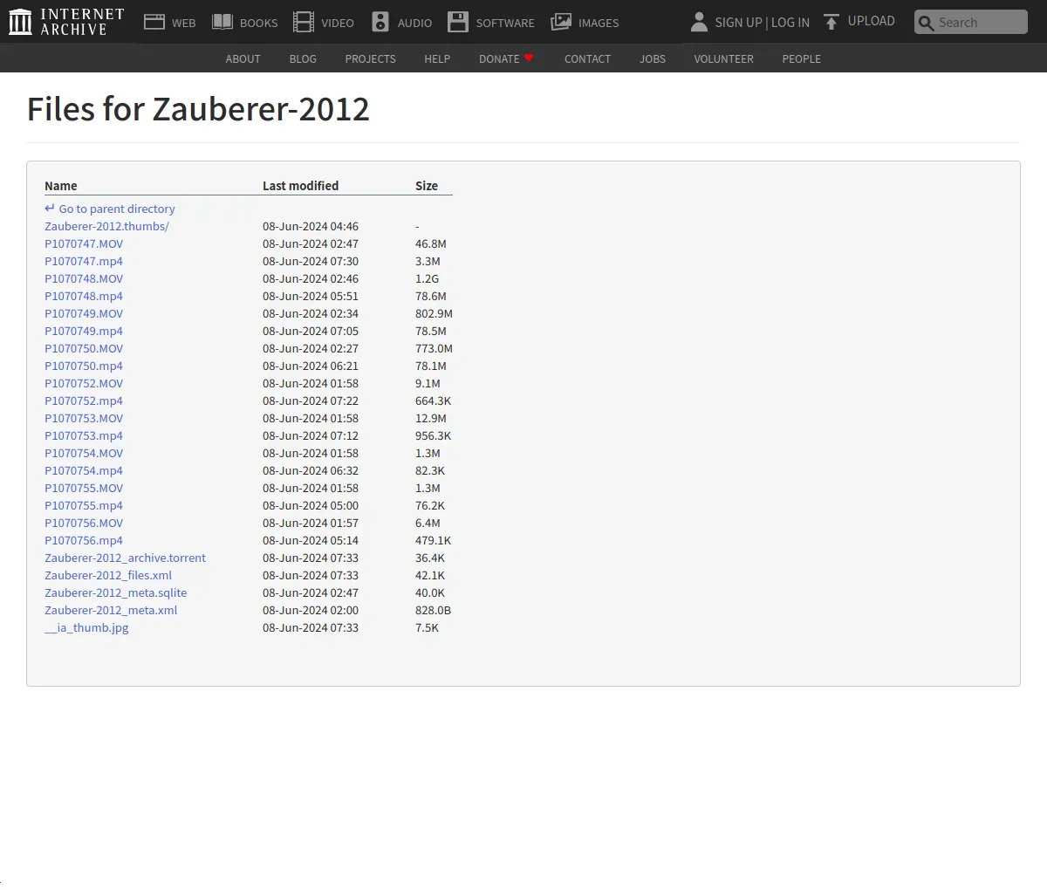1047x890 pixels.
Task: Click the Name column header
Action: (61, 185)
